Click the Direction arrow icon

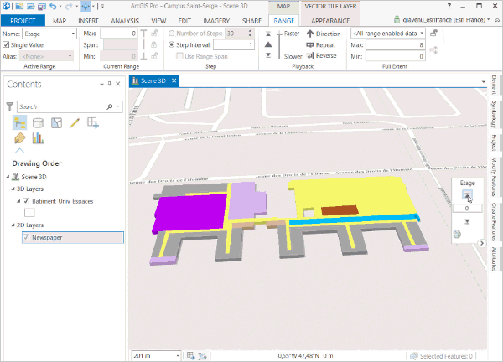tap(310, 34)
